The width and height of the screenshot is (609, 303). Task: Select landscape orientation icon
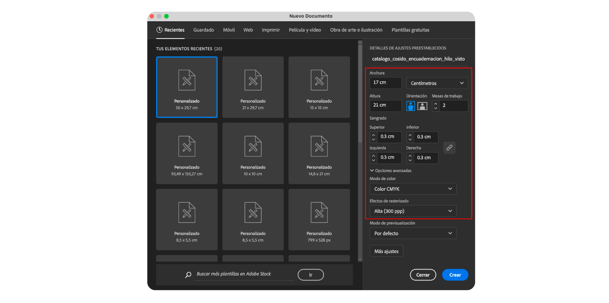click(422, 106)
